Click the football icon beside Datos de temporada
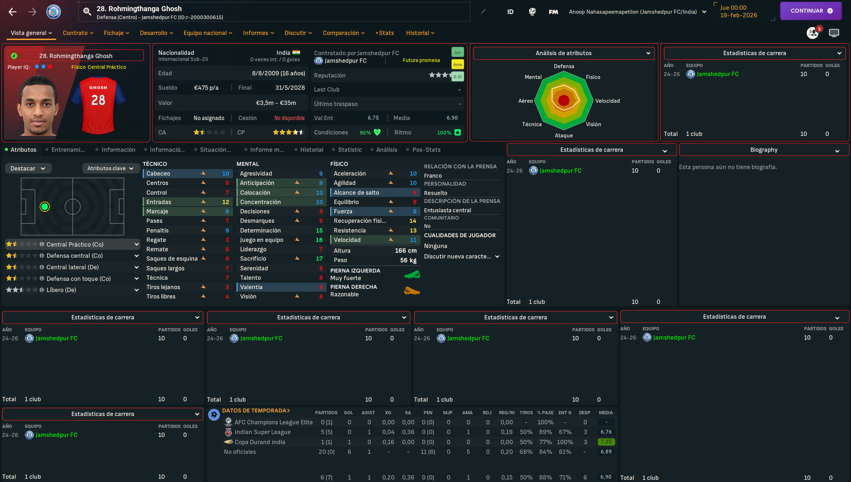Viewport: 851px width, 482px height. [214, 415]
